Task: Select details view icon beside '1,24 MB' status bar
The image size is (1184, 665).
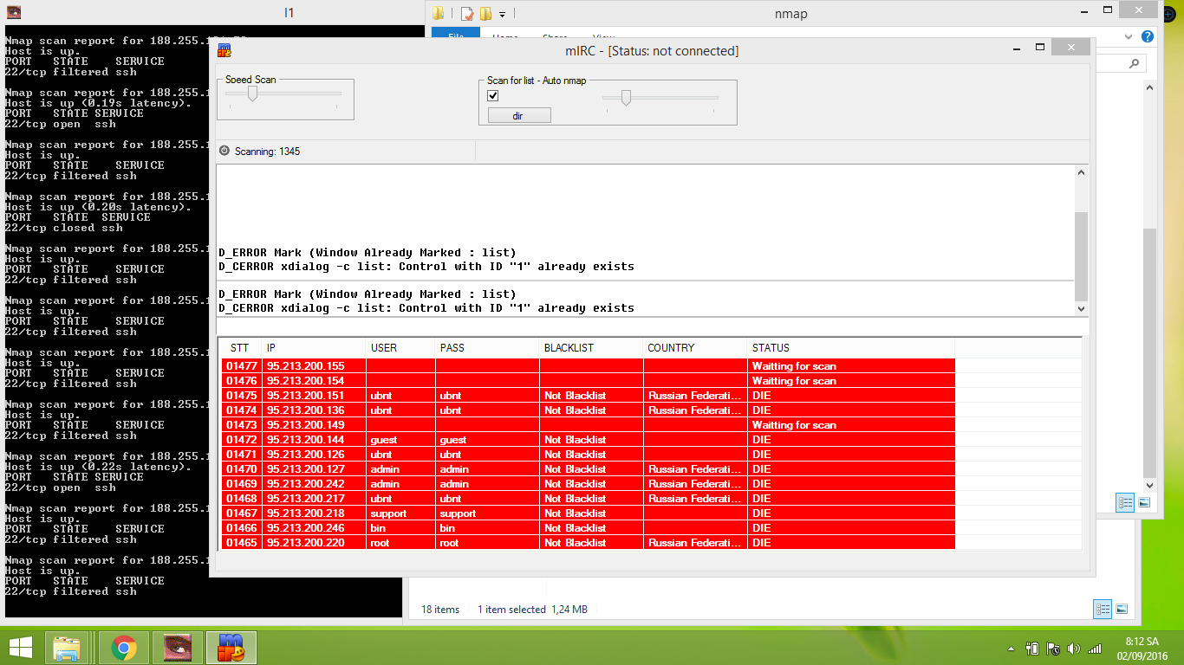Action: pos(1103,609)
